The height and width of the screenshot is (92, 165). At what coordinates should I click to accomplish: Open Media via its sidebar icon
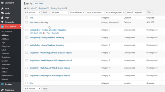coord(2,13)
